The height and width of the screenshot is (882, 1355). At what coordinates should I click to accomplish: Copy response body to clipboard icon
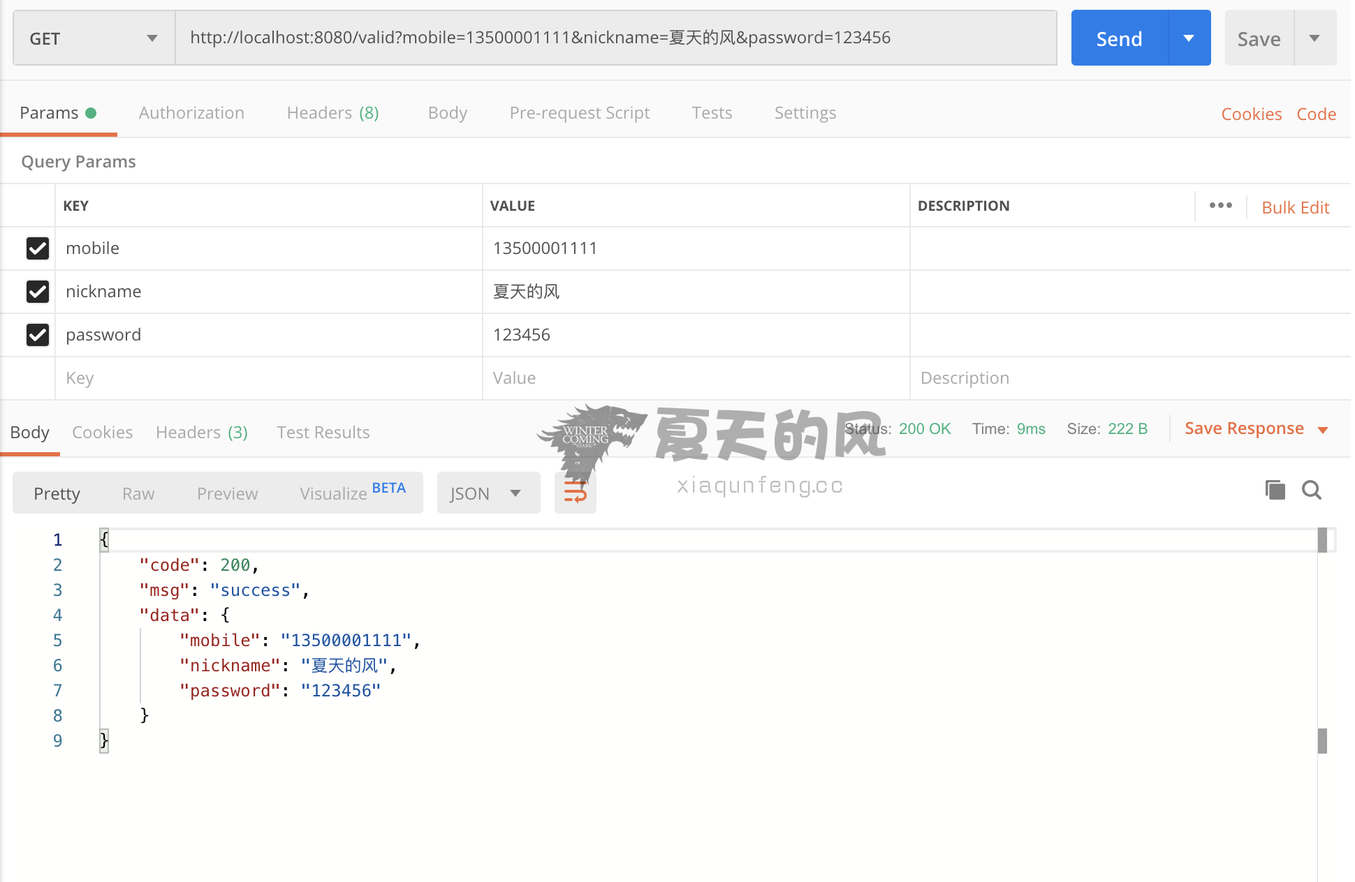click(x=1275, y=490)
